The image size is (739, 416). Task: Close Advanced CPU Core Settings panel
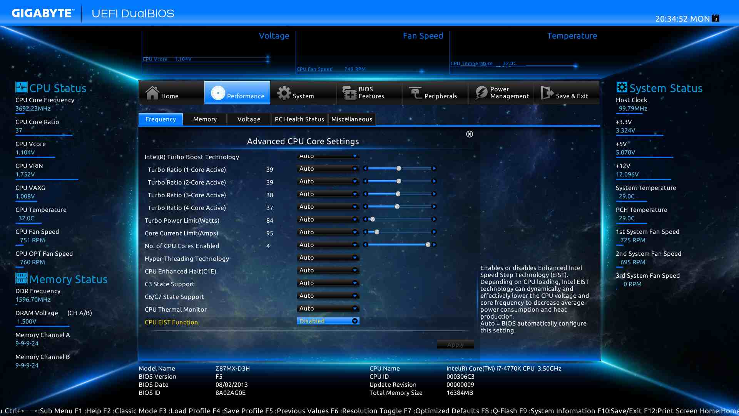tap(470, 134)
